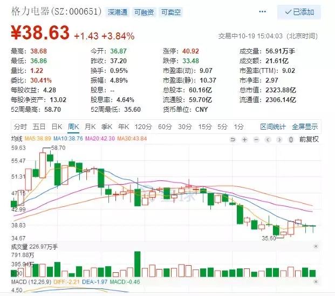The image size is (335, 296).
Task: Click the MA30:43.84 moving average label
Action: coord(132,138)
